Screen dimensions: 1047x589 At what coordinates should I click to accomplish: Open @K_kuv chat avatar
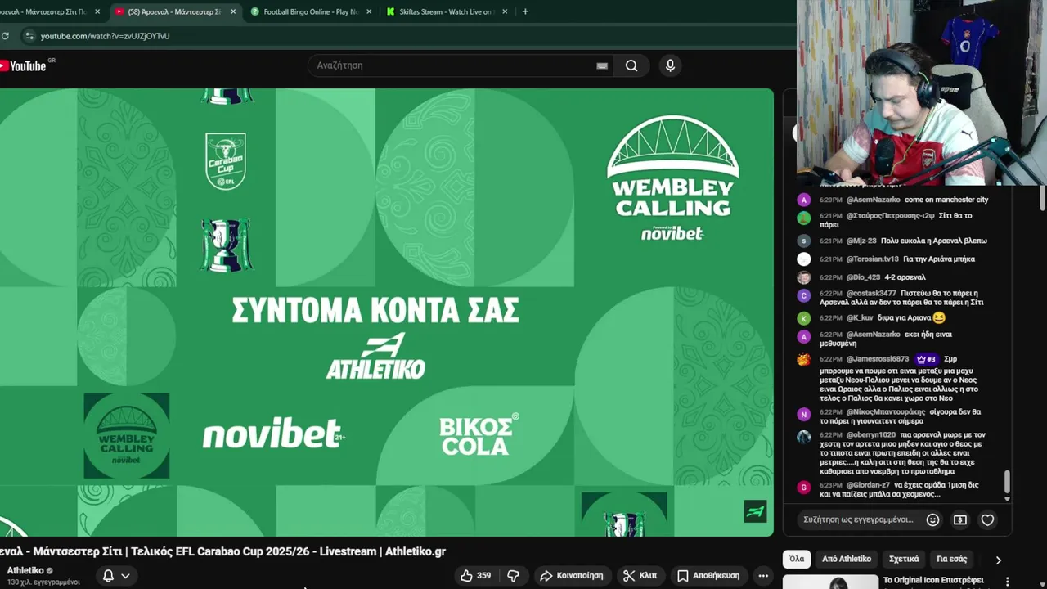804,318
